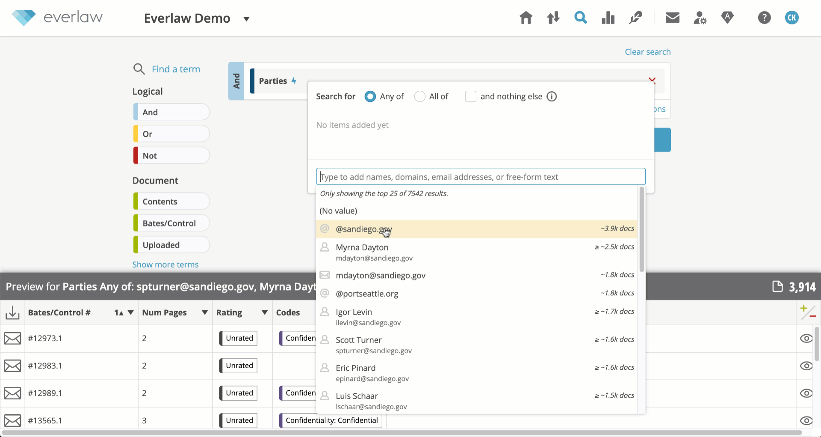Viewport: 821px width, 437px height.
Task: Open the Everlaw Demo project dropdown arrow
Action: [246, 19]
